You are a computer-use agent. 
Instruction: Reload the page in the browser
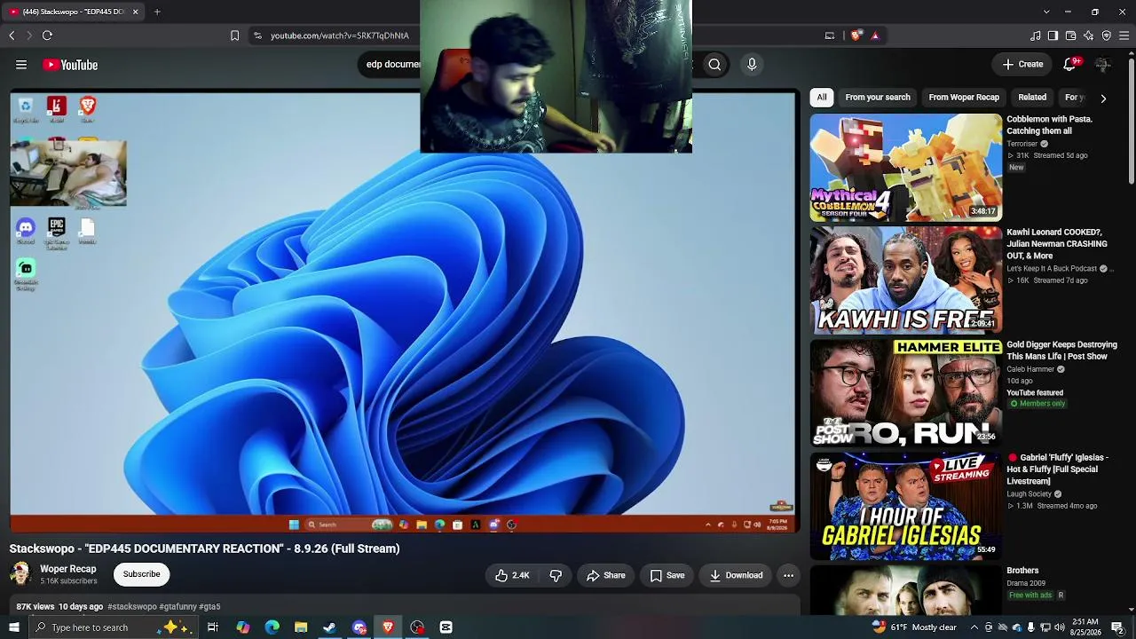click(x=47, y=35)
